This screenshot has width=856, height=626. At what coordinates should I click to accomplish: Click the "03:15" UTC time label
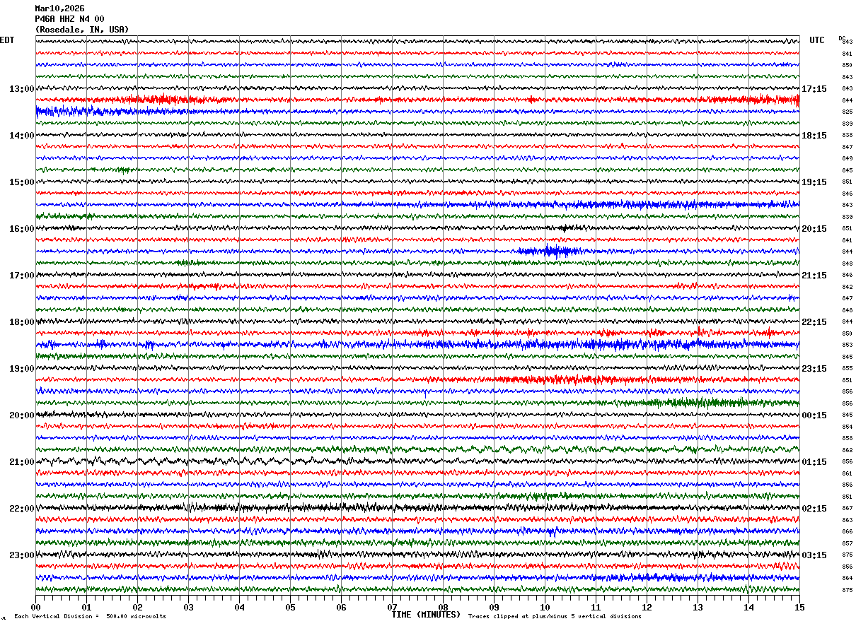[x=814, y=555]
